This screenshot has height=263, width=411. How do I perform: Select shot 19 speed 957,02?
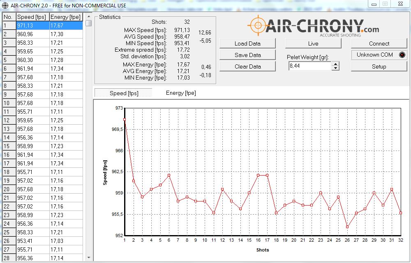[33, 181]
